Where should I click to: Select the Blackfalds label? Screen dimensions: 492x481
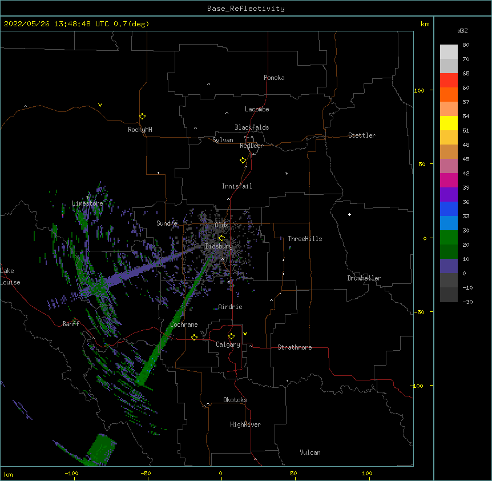click(252, 127)
